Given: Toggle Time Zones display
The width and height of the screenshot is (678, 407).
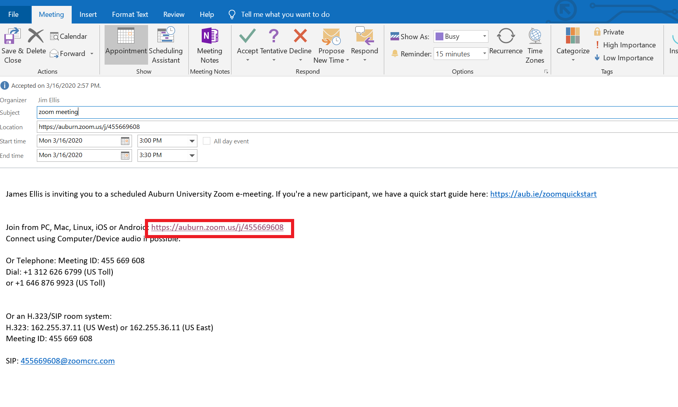Looking at the screenshot, I should (x=535, y=45).
